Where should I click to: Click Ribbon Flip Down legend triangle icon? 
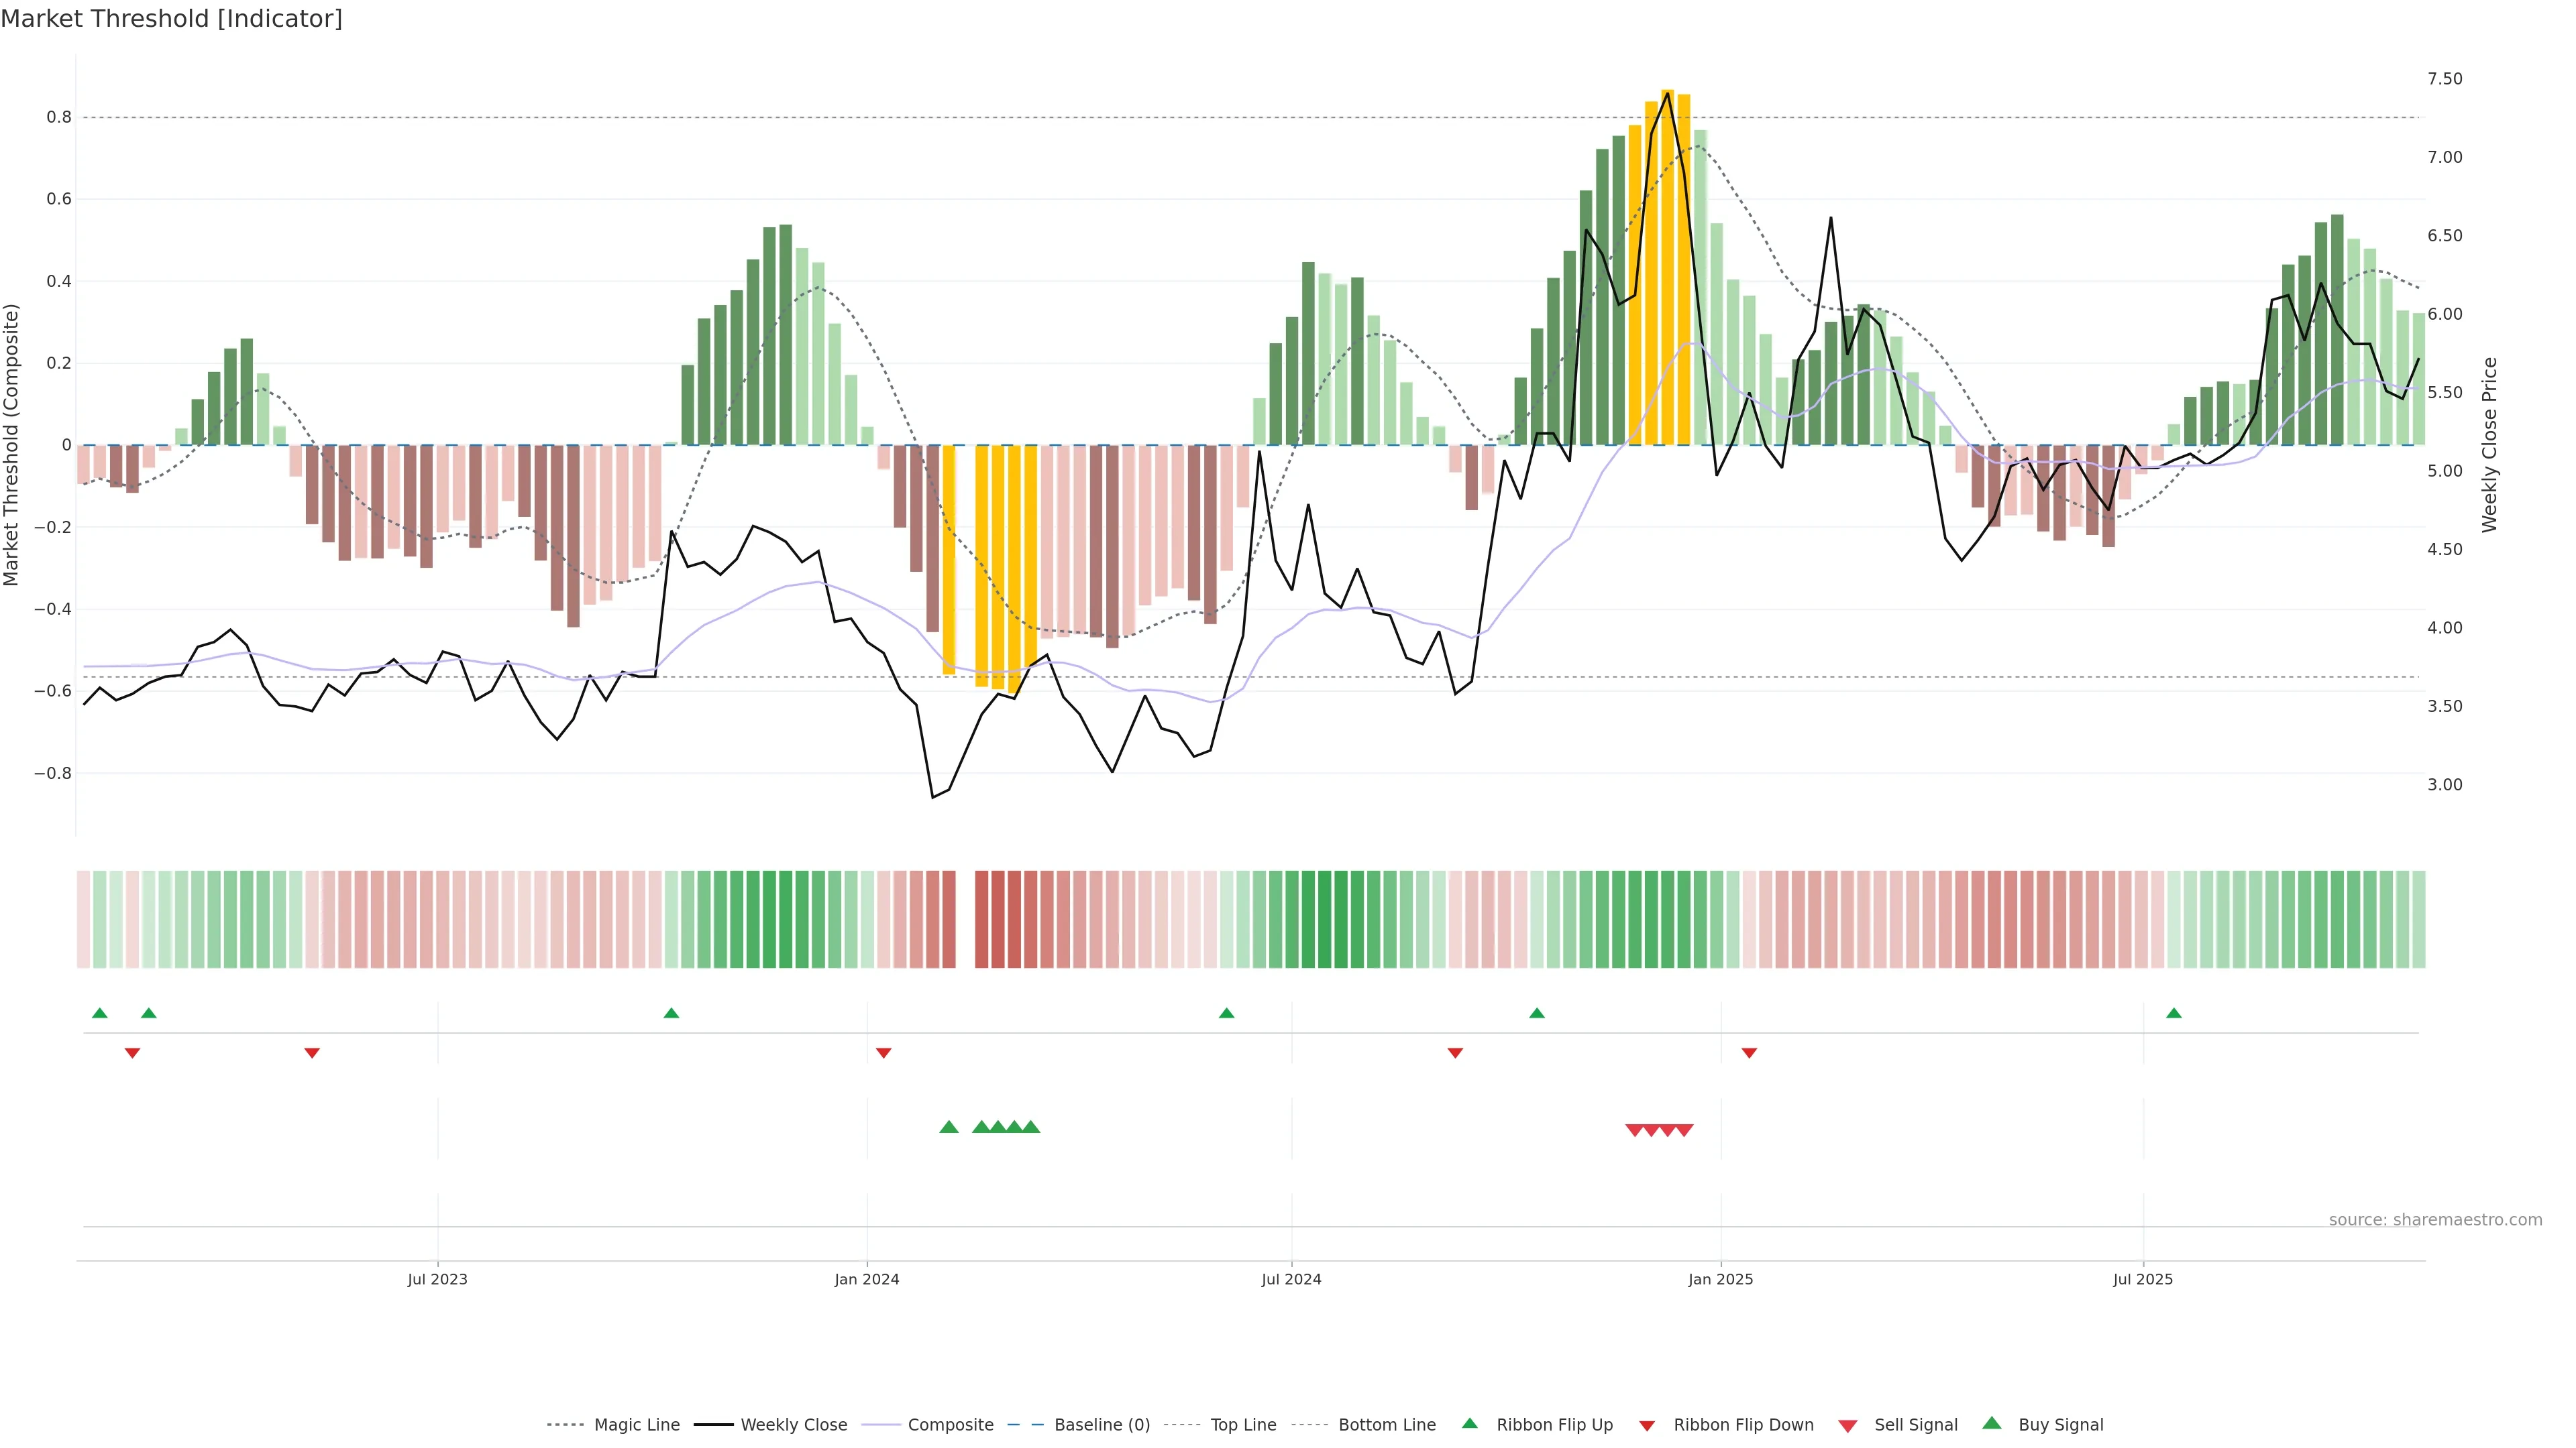pyautogui.click(x=1647, y=1425)
